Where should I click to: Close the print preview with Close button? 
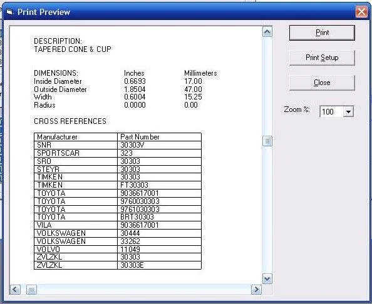click(322, 83)
